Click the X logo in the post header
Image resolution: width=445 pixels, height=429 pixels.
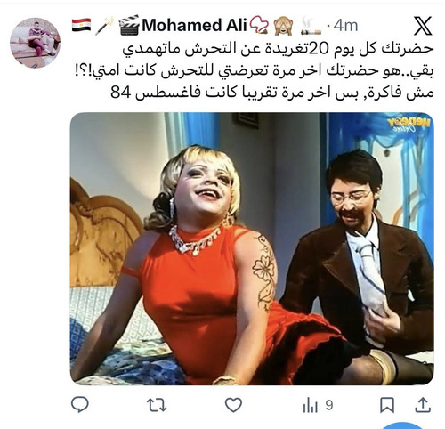point(423,26)
